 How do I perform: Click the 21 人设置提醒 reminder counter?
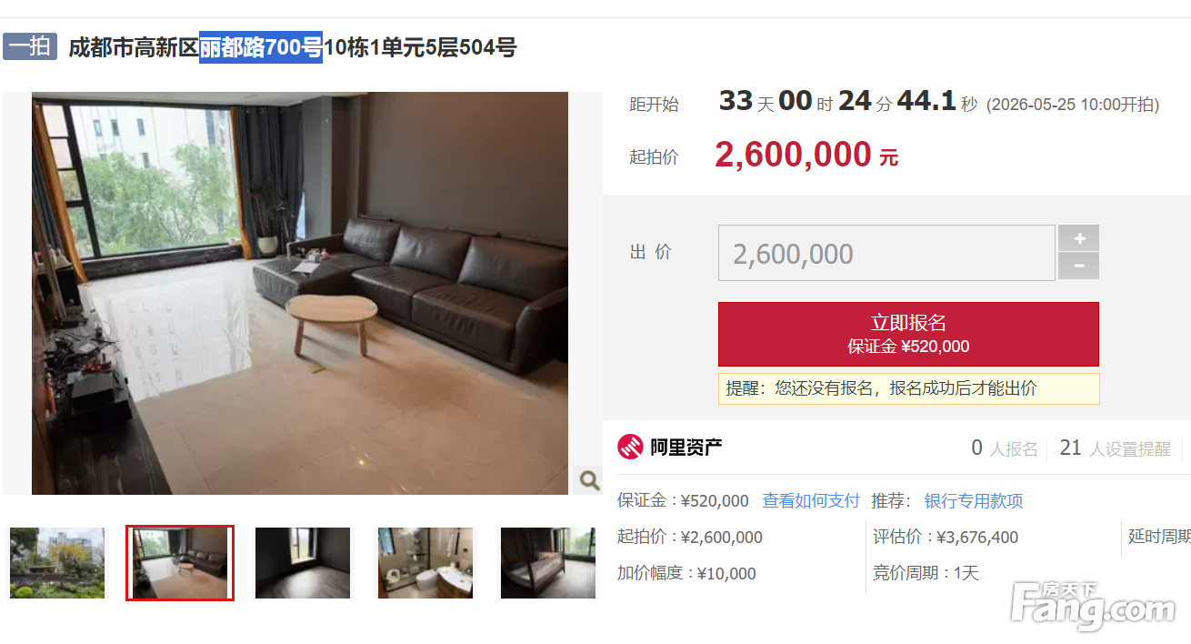[1115, 448]
